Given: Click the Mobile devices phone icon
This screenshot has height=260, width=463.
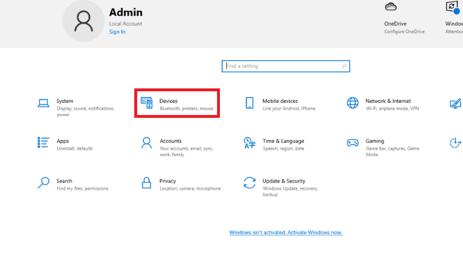Looking at the screenshot, I should [250, 103].
